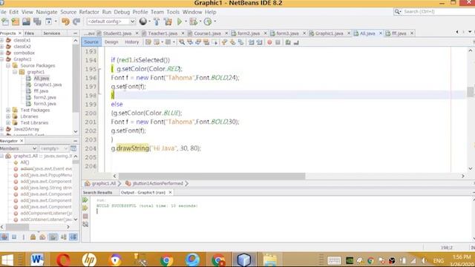The width and height of the screenshot is (475, 267).
Task: Switch to the Teacher1.java editor tab
Action: (163, 33)
